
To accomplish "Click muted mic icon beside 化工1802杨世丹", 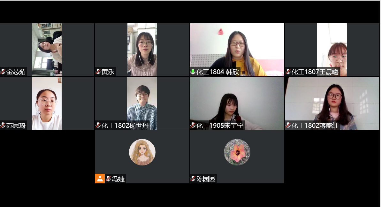I will click(x=98, y=125).
